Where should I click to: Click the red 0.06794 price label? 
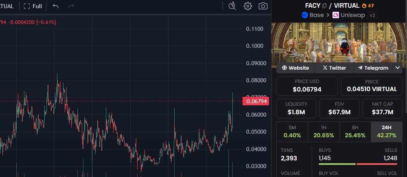pyautogui.click(x=256, y=101)
